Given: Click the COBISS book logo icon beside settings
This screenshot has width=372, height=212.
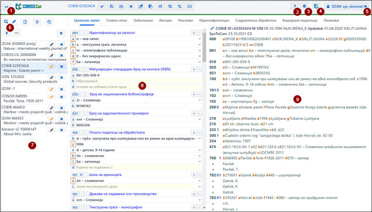Looking at the screenshot, I should click(316, 6).
